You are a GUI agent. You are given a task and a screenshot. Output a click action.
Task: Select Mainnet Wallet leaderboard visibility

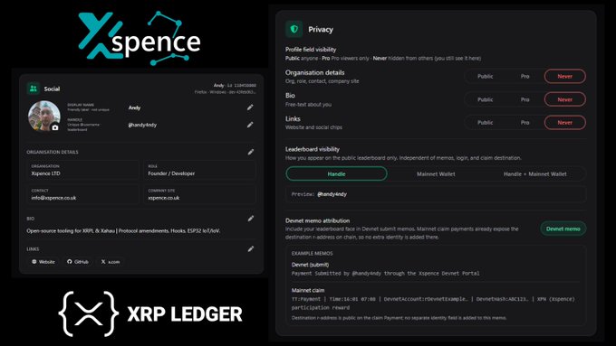point(436,173)
